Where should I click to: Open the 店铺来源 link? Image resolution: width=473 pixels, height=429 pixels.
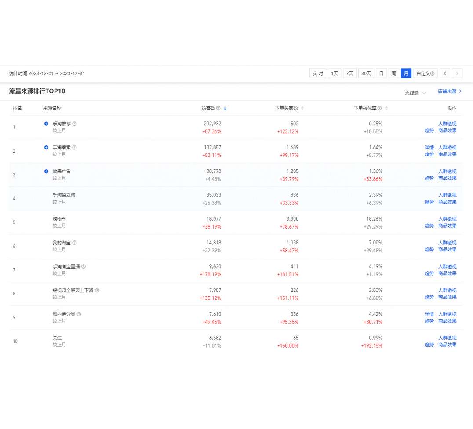point(449,91)
